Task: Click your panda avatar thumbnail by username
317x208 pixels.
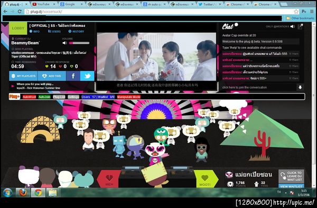Action: pos(229,175)
